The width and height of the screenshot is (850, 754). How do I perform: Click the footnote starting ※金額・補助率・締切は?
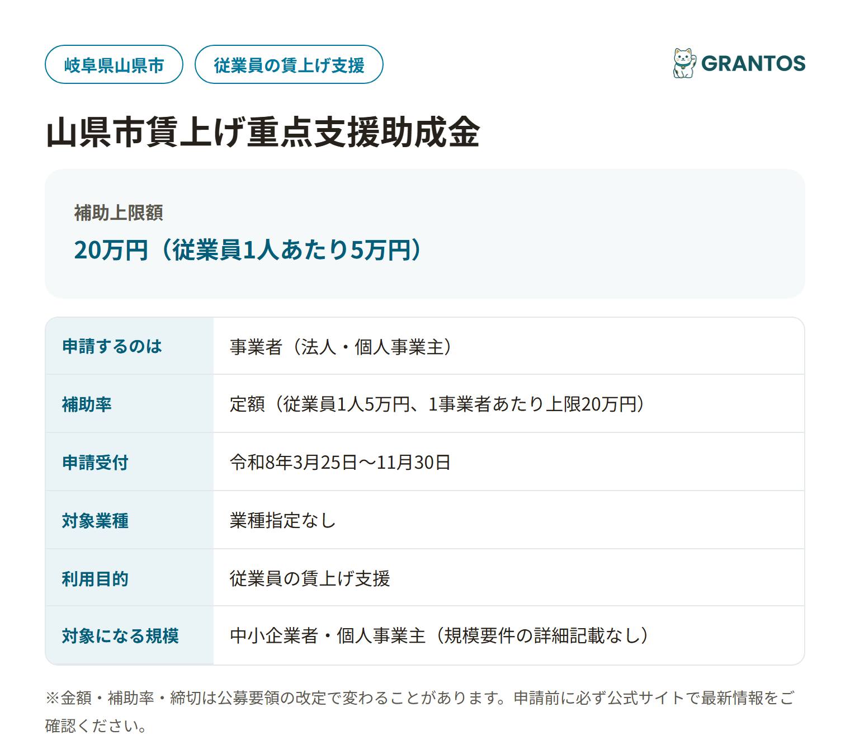[419, 711]
